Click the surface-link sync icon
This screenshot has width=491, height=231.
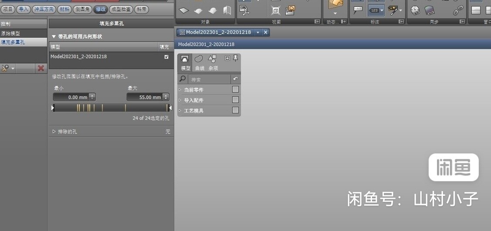429,10
